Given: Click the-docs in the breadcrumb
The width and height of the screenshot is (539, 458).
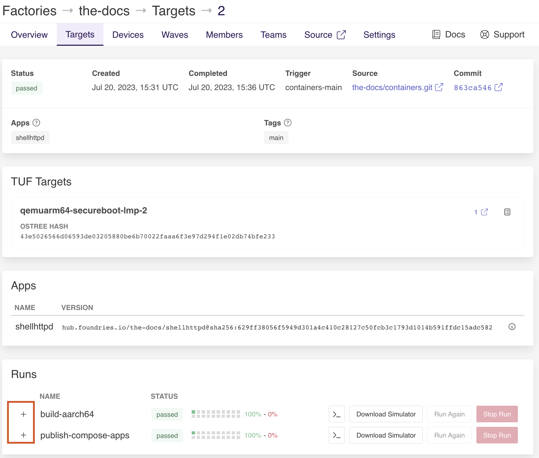Looking at the screenshot, I should coord(104,11).
